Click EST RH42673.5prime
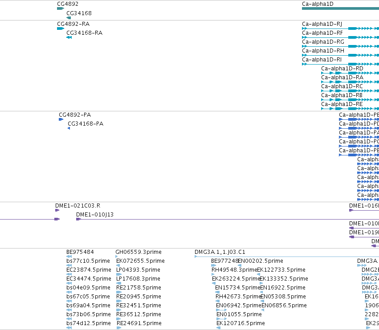 [238, 297]
